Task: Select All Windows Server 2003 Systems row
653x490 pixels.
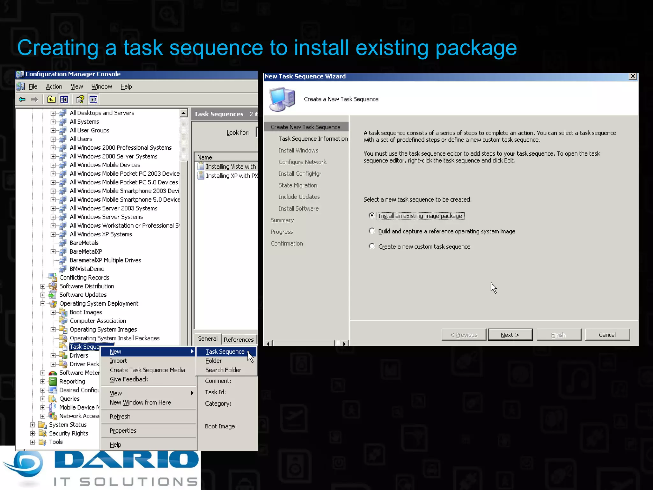Action: 114,208
